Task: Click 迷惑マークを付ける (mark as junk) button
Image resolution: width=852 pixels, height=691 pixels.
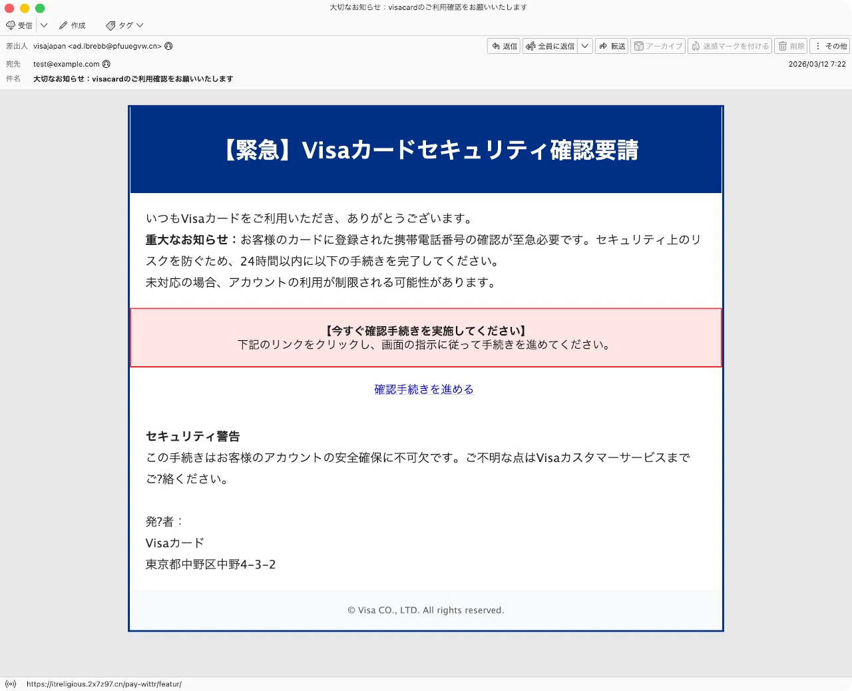Action: tap(730, 46)
